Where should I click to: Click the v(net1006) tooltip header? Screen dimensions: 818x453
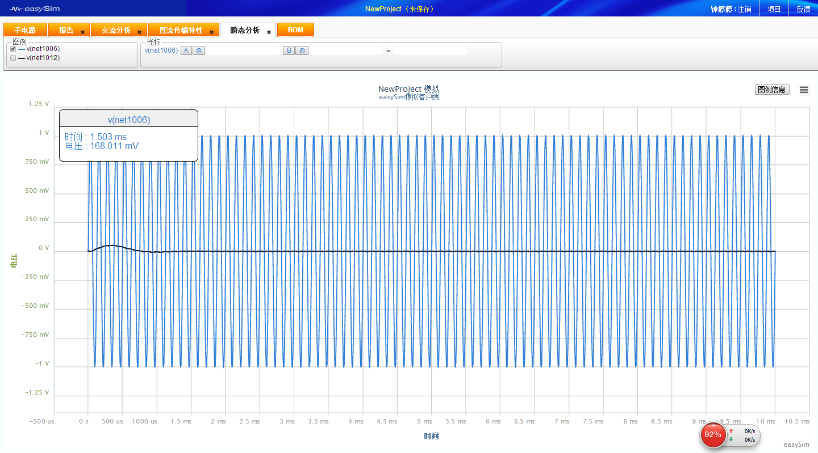point(129,119)
